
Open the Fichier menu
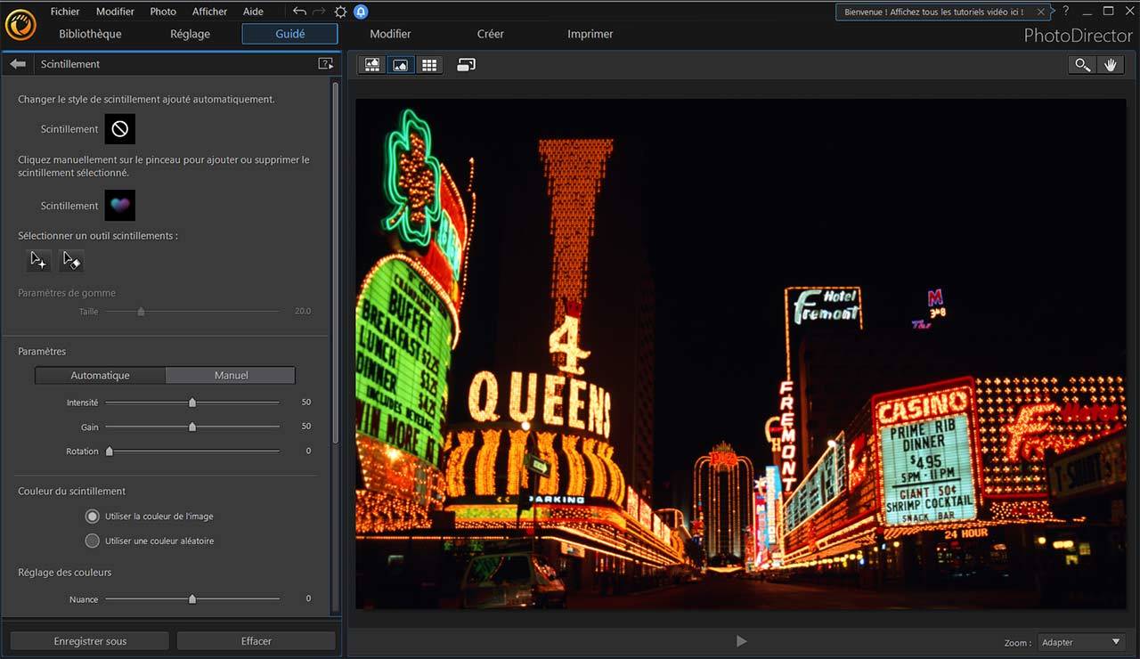tap(65, 12)
